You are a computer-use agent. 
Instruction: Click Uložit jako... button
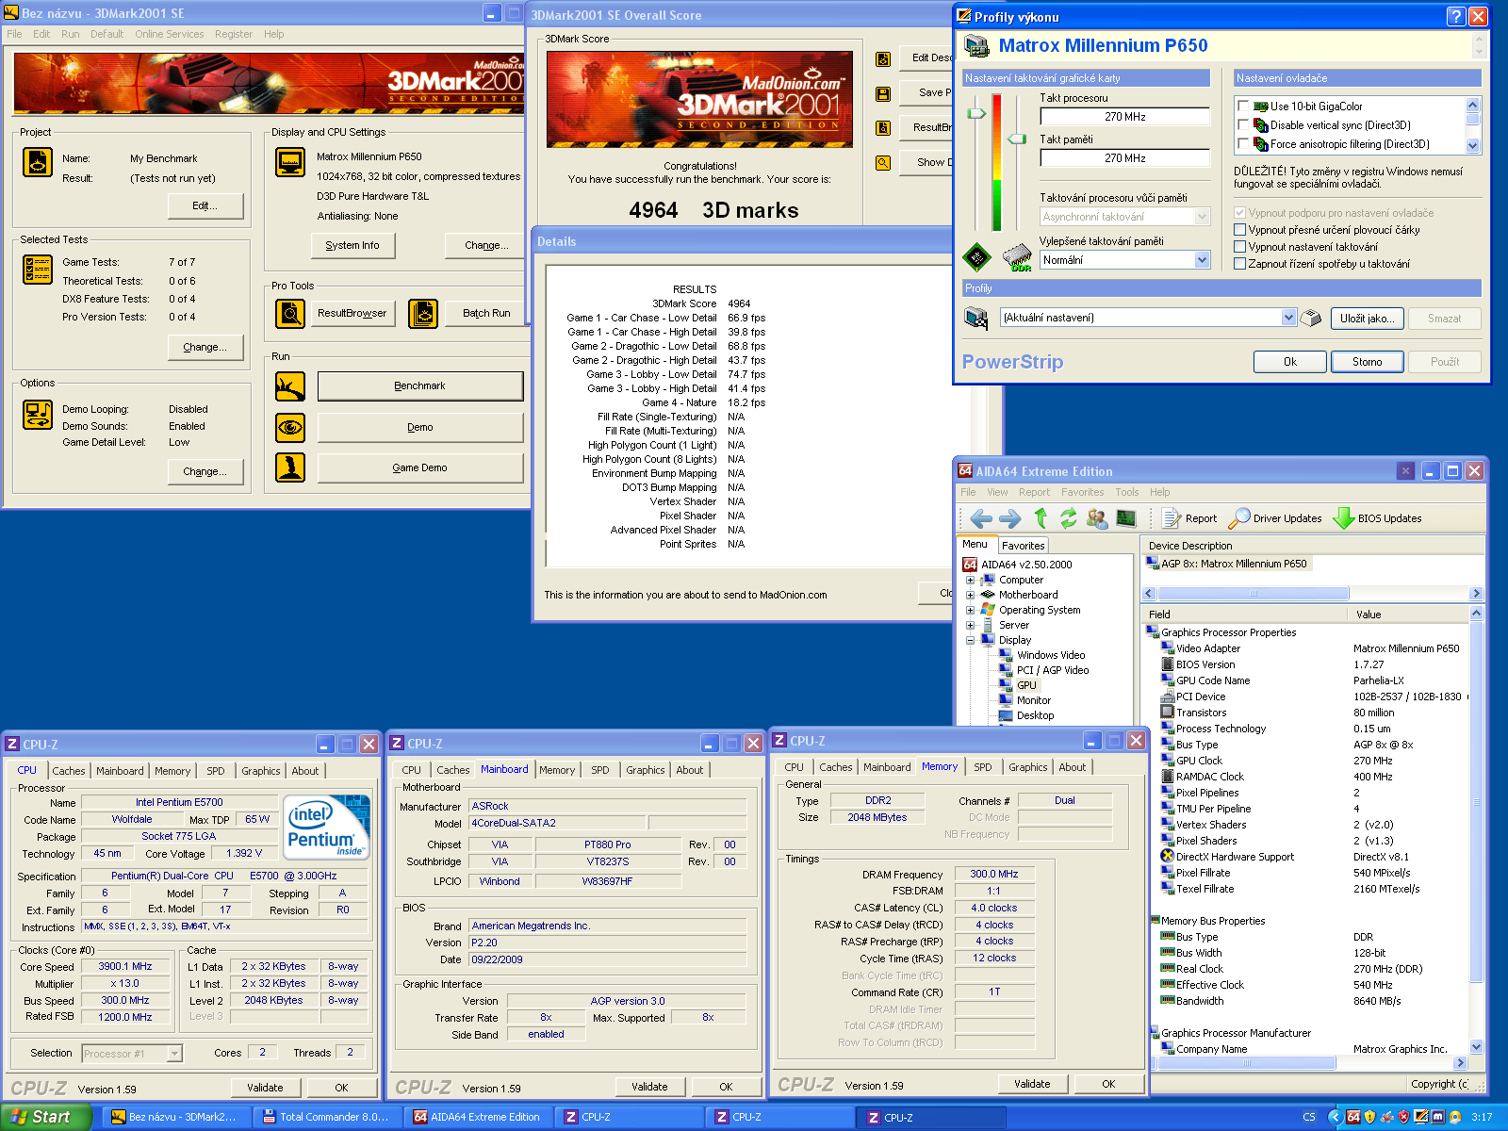click(1367, 319)
